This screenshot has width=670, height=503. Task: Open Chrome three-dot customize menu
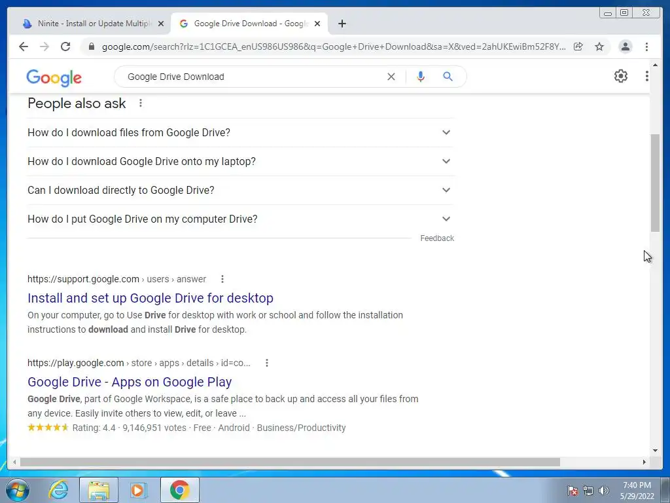click(646, 47)
